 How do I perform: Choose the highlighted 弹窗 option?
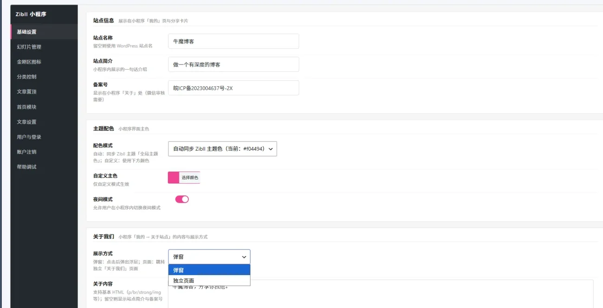[x=209, y=270]
